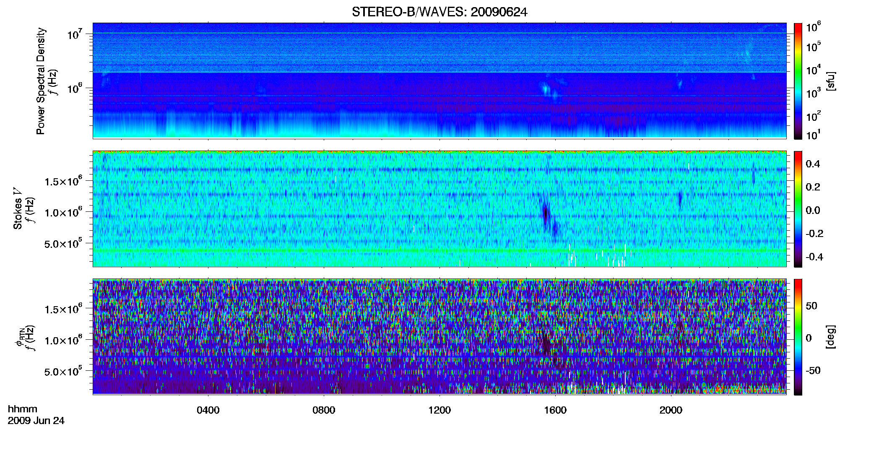Click the 1.5×10^6 tick on bottom panel

(63, 309)
